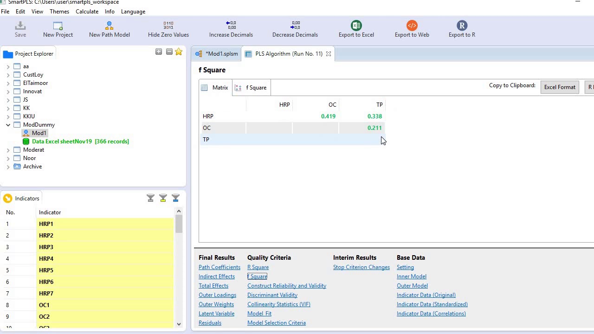594x334 pixels.
Task: Click Export to Web icon
Action: (x=412, y=26)
